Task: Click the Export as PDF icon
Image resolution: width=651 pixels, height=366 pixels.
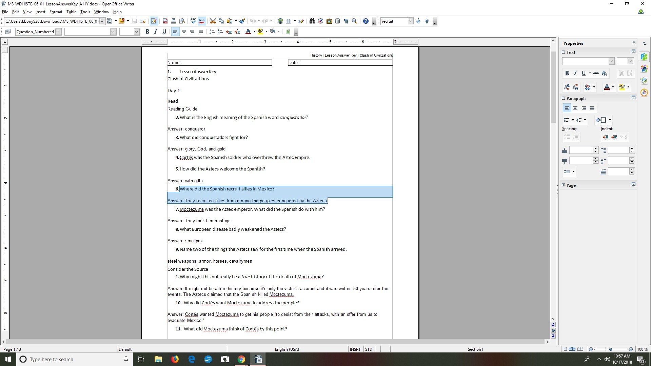Action: coord(165,21)
